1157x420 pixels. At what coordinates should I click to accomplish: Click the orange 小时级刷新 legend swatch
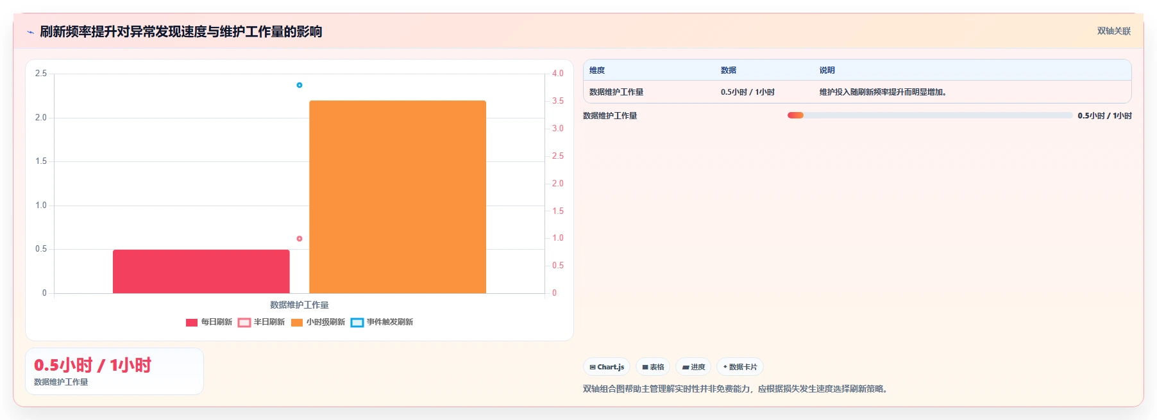[297, 323]
